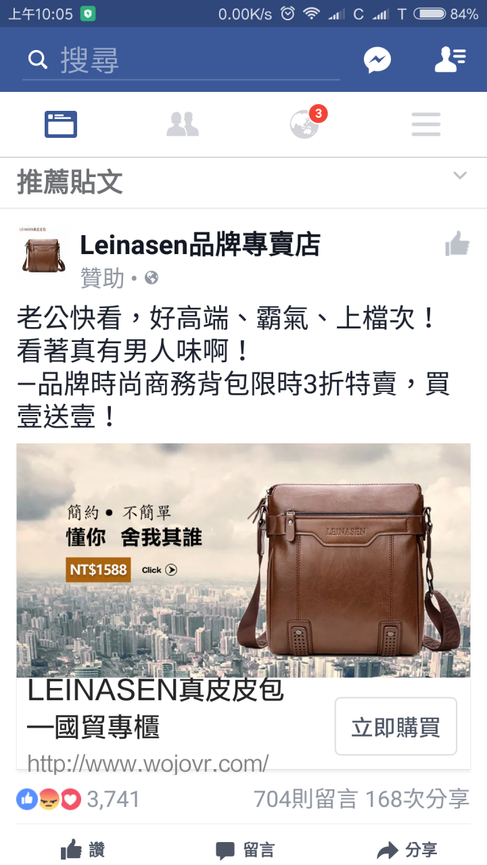Tap the 分享 share button

pyautogui.click(x=407, y=850)
